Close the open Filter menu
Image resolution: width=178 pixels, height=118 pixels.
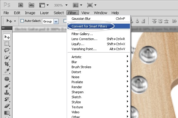(x=73, y=13)
